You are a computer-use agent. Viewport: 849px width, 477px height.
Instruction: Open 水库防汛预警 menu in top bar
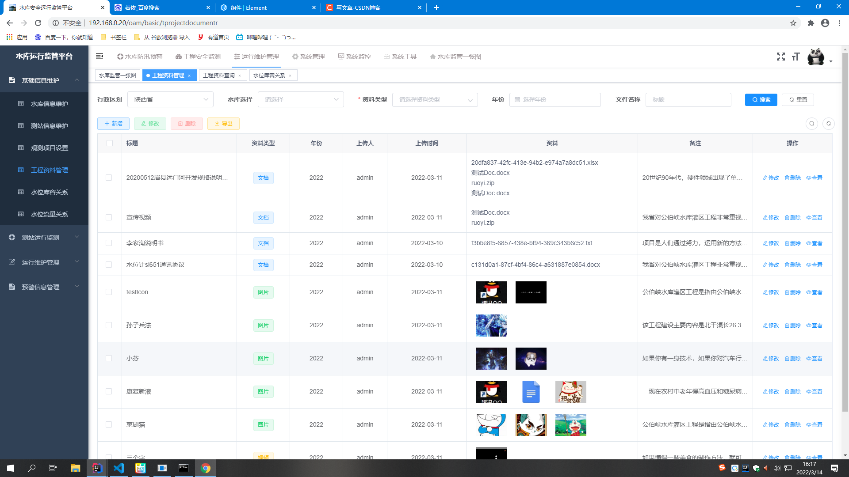139,57
